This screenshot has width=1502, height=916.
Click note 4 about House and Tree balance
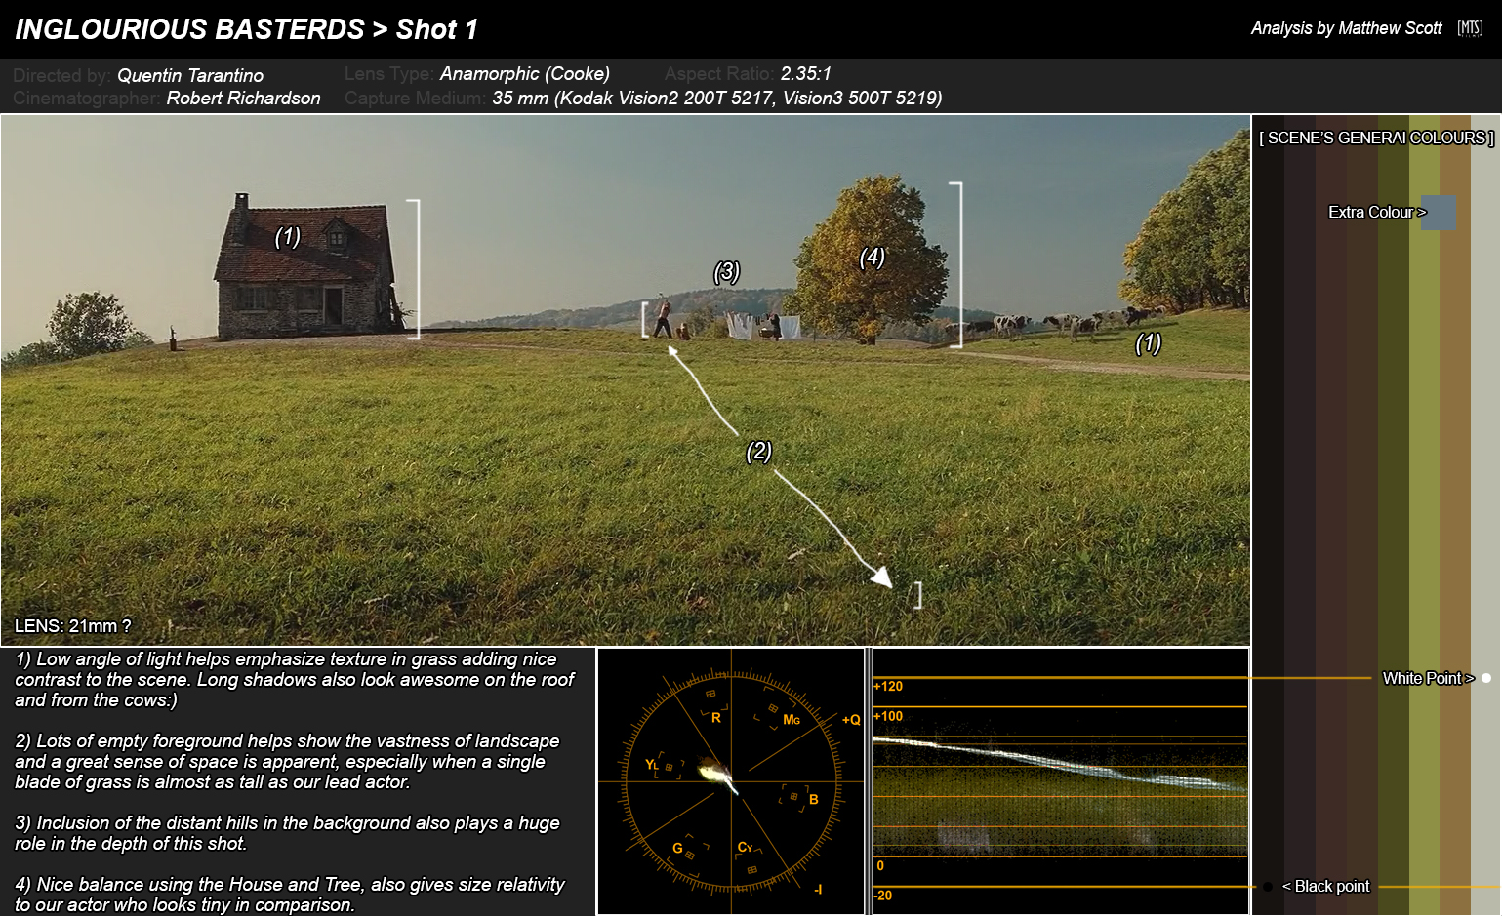[290, 895]
